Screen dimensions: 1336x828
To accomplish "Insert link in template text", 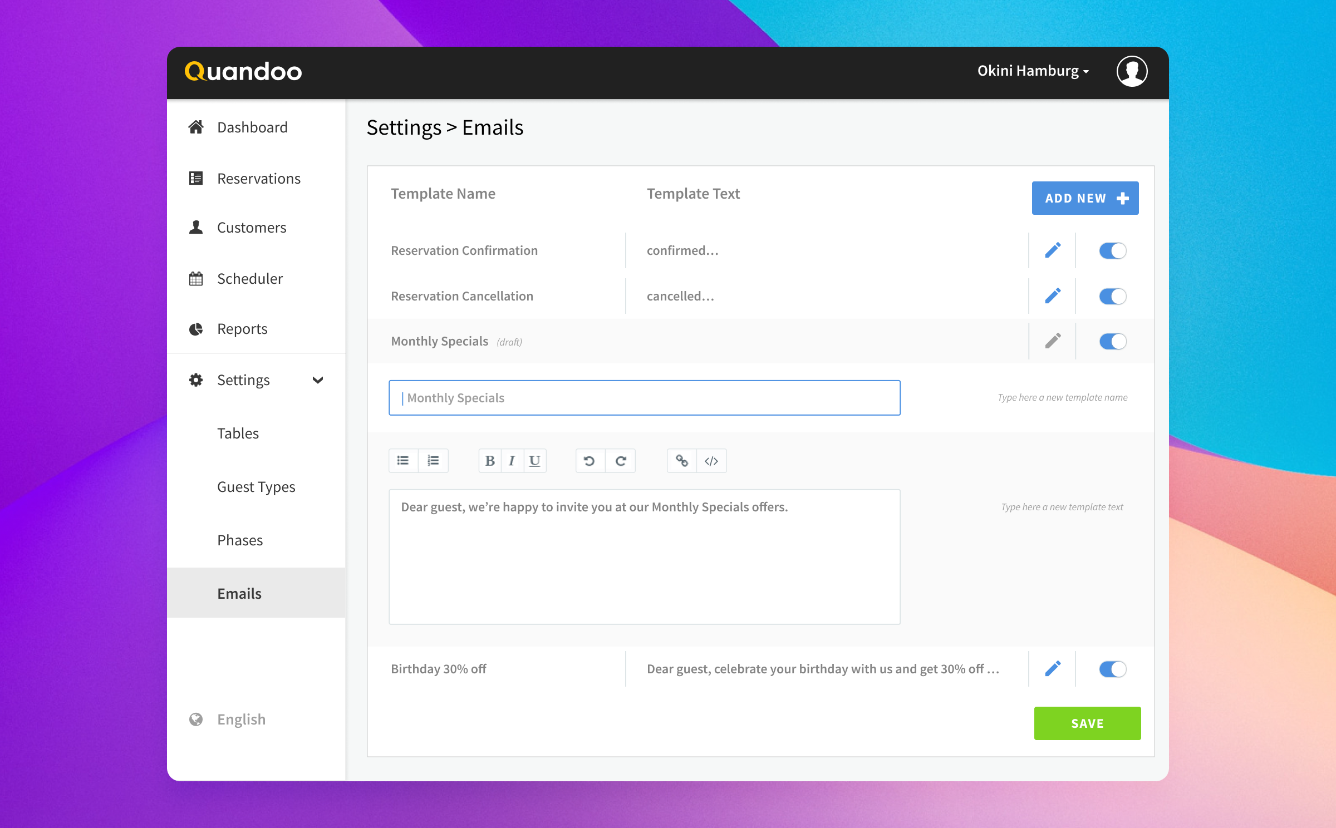I will point(681,461).
